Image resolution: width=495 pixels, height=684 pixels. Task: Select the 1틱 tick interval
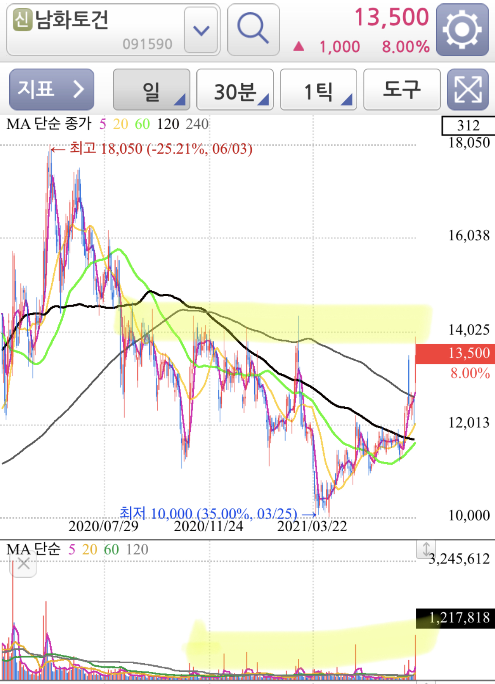319,89
